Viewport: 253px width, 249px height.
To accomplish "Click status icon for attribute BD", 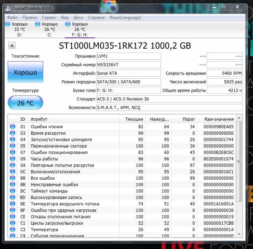I will pyautogui.click(x=13, y=197).
